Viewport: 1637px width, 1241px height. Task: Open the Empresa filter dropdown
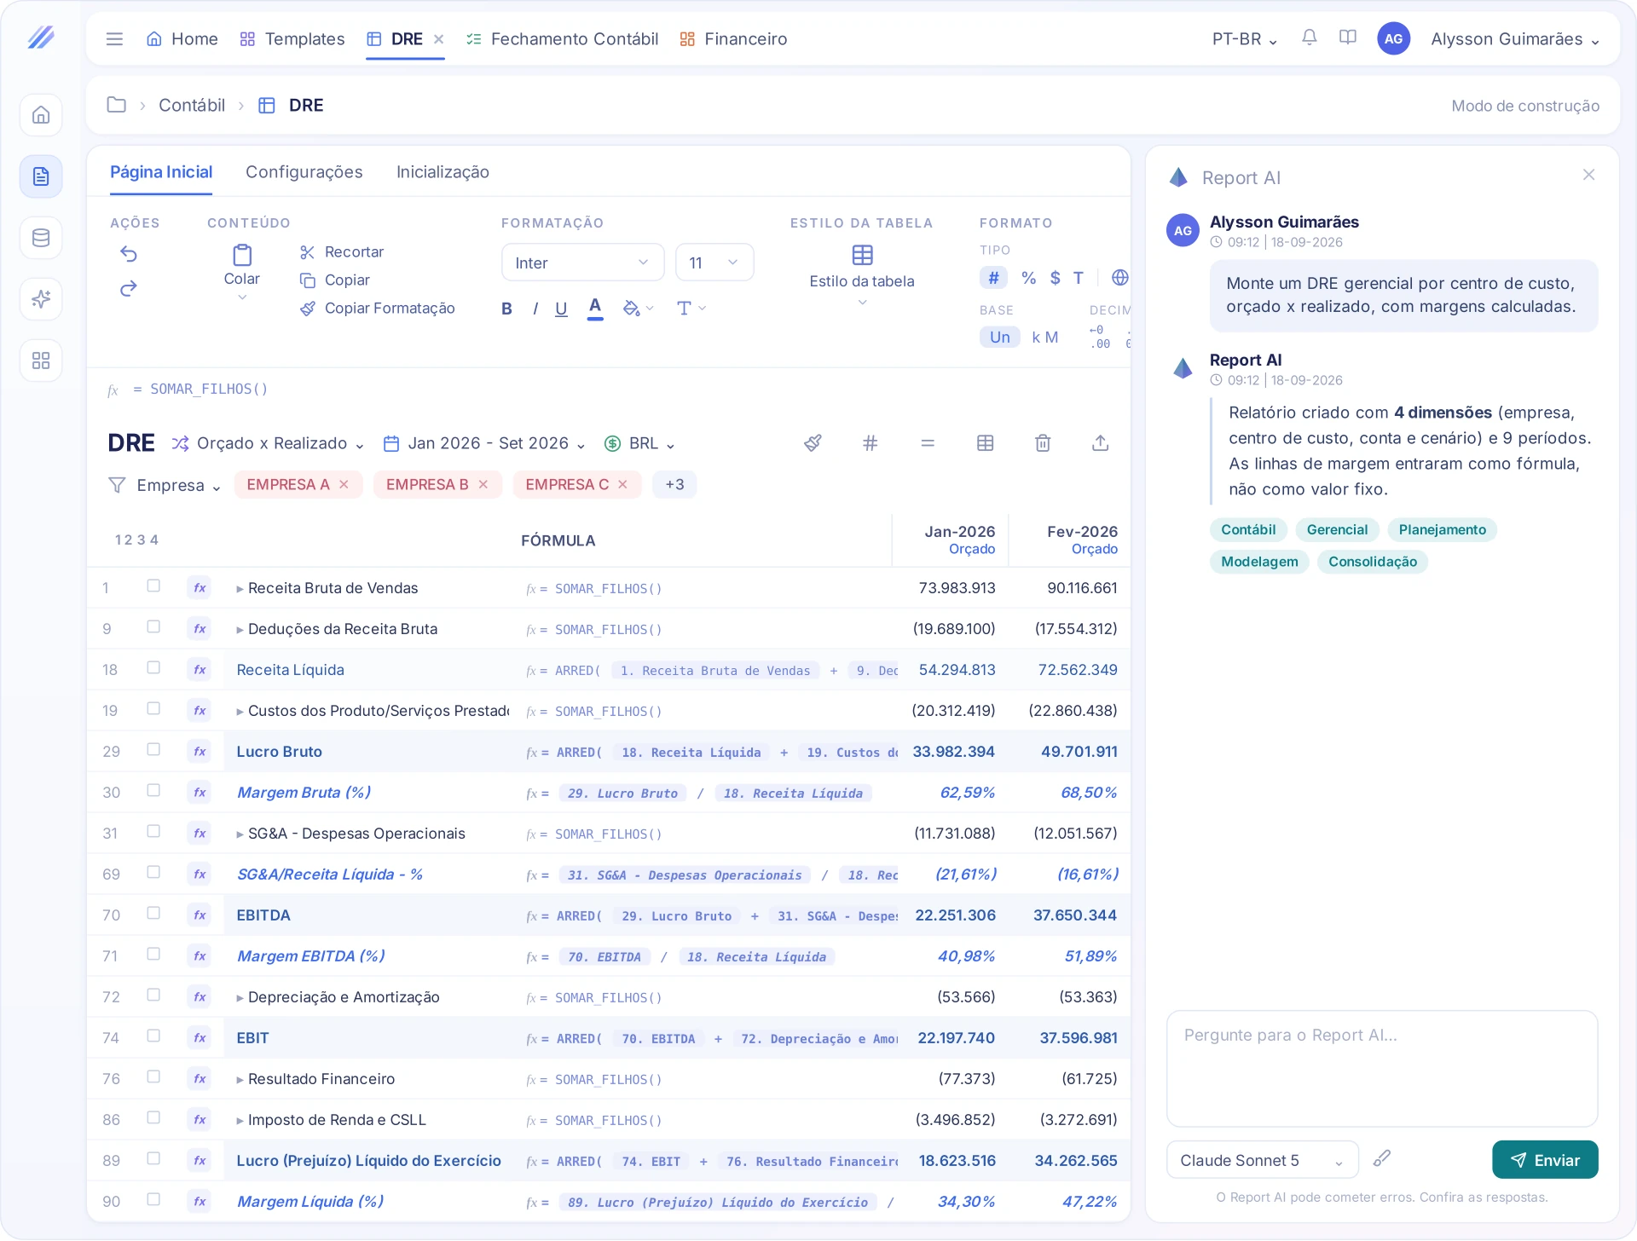point(165,486)
